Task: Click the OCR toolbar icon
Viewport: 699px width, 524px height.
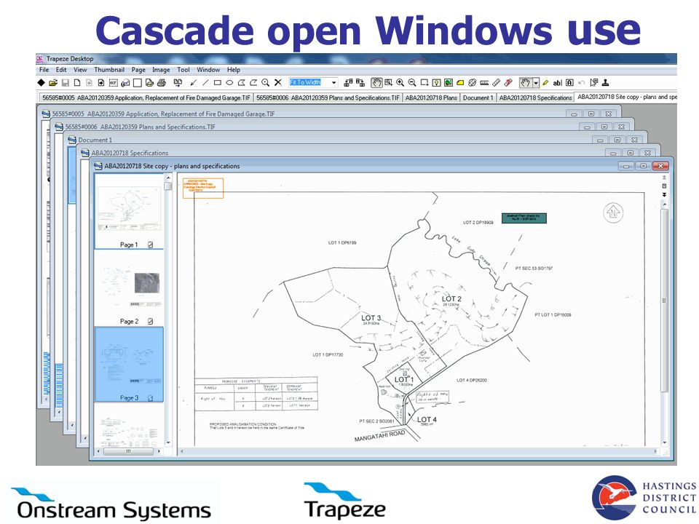Action: coord(114,82)
